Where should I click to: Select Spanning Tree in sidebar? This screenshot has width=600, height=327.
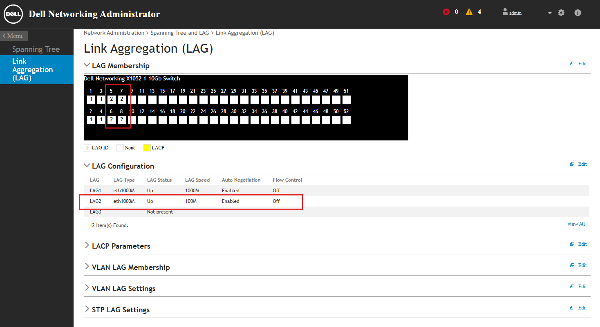(x=36, y=49)
